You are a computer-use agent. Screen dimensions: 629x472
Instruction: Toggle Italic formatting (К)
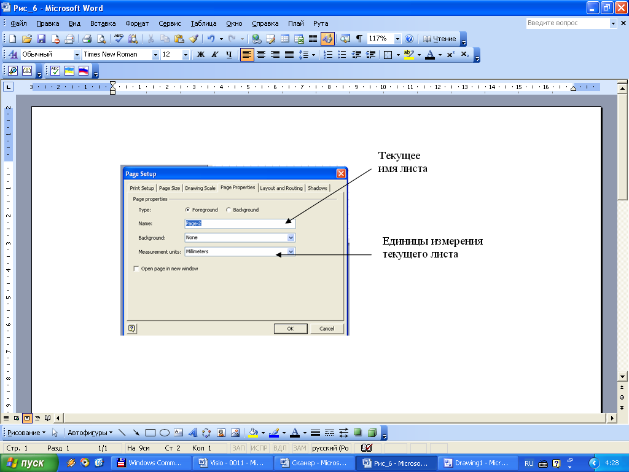(214, 55)
